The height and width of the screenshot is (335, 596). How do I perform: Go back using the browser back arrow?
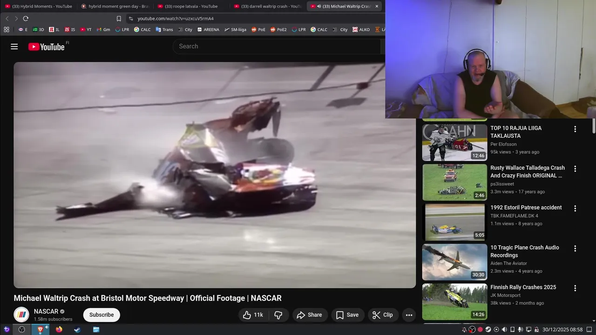7,19
